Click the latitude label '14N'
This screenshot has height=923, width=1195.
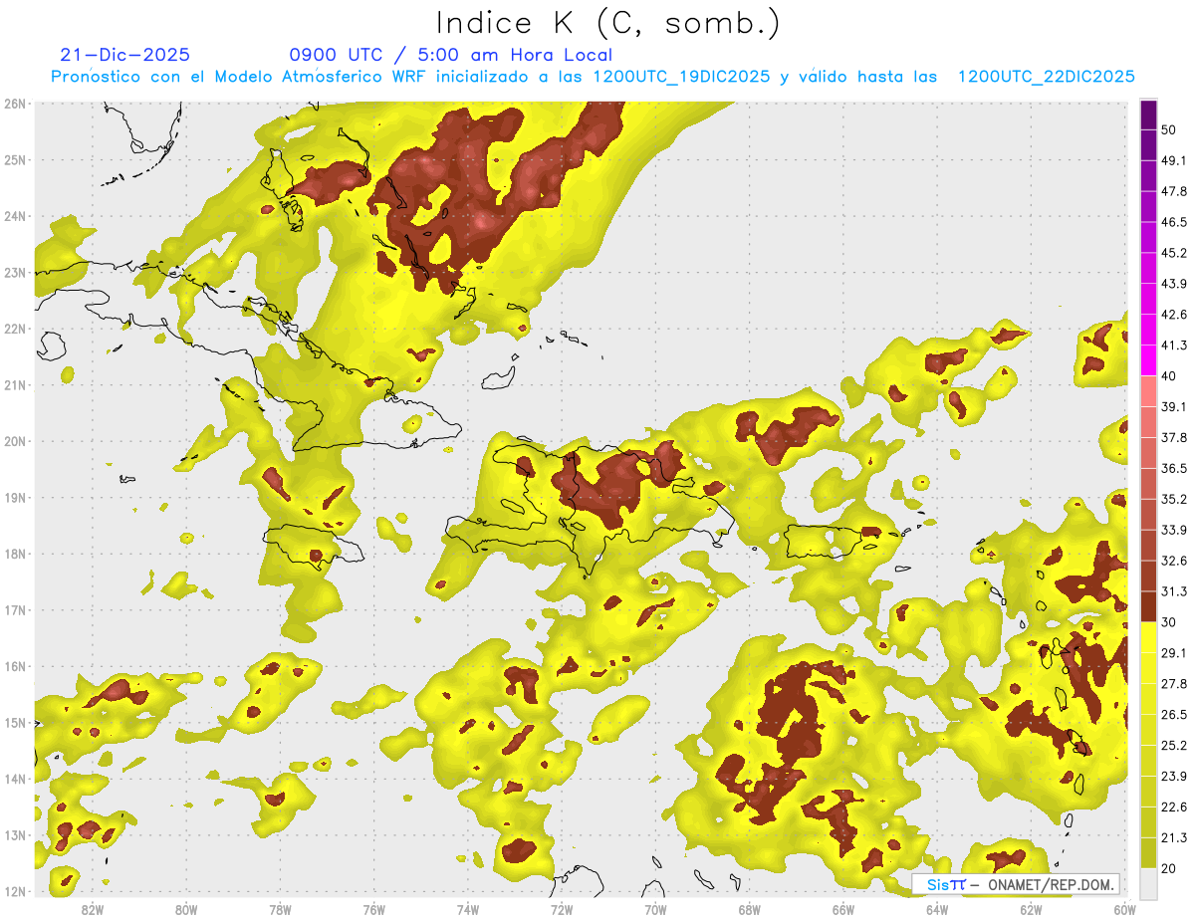pos(14,779)
